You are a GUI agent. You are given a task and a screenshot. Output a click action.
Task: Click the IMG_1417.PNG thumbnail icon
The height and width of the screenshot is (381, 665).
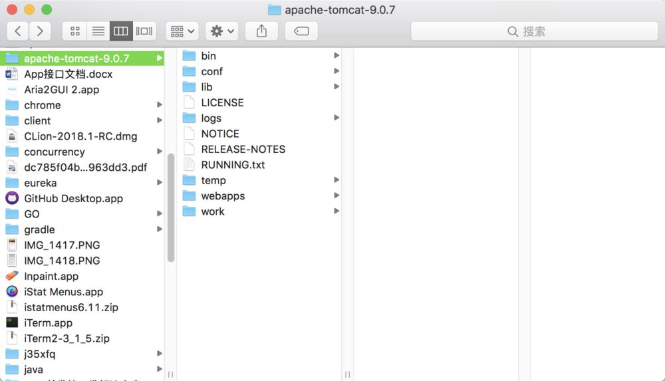coord(12,245)
